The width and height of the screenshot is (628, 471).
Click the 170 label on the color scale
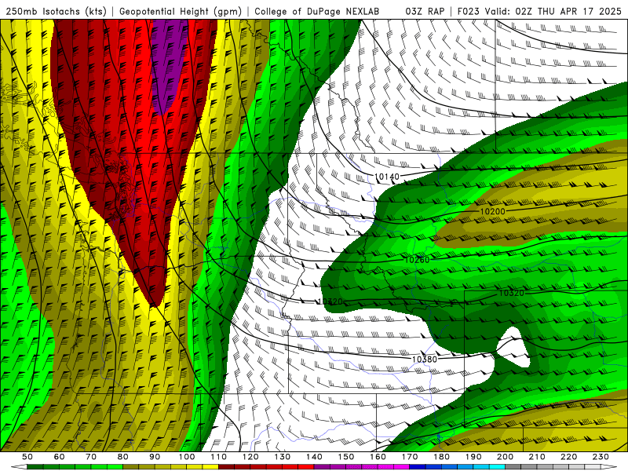click(x=410, y=457)
